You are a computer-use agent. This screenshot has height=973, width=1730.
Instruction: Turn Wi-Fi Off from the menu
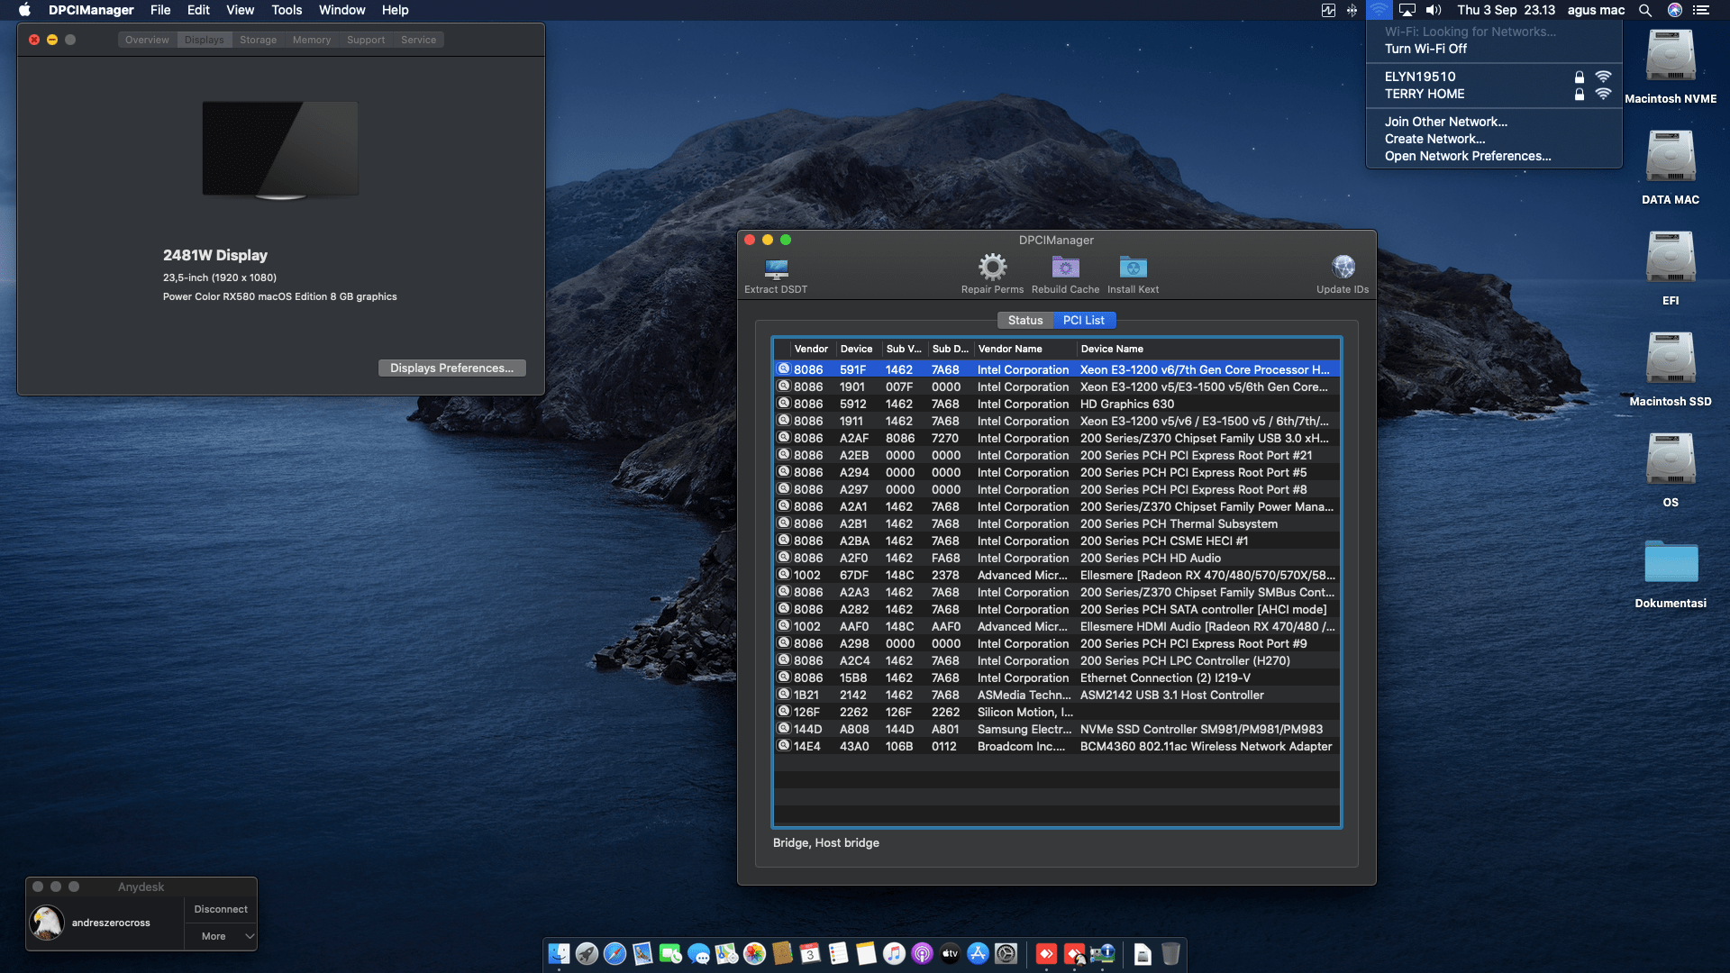coord(1425,49)
